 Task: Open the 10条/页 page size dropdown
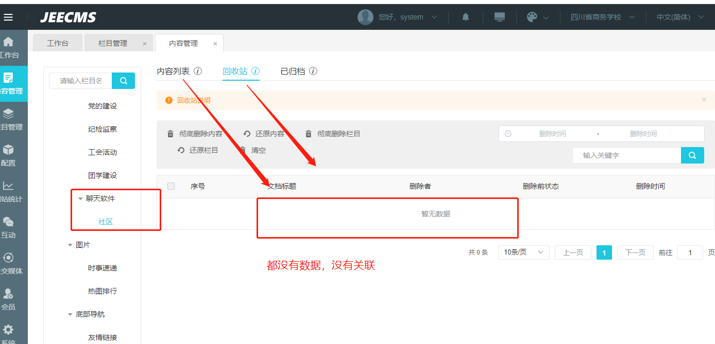tap(524, 252)
